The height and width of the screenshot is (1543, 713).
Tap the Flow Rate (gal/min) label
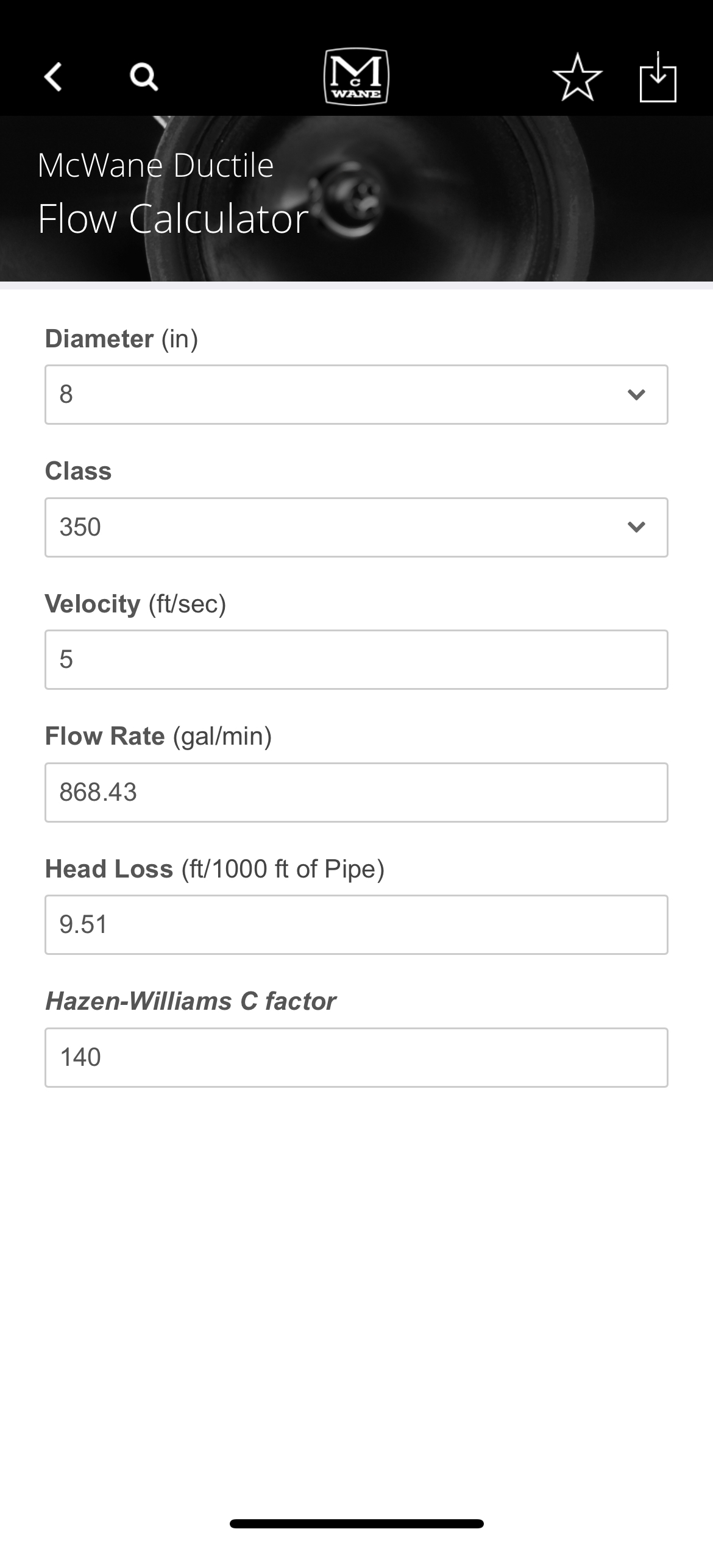tap(158, 736)
